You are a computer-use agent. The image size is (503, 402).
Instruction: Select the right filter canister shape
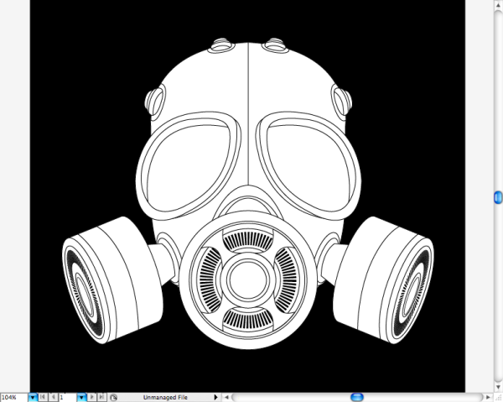pos(386,275)
